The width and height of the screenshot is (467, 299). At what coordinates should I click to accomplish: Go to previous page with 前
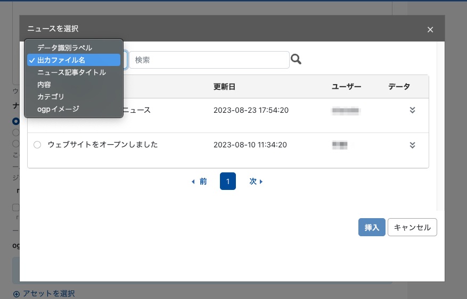199,181
